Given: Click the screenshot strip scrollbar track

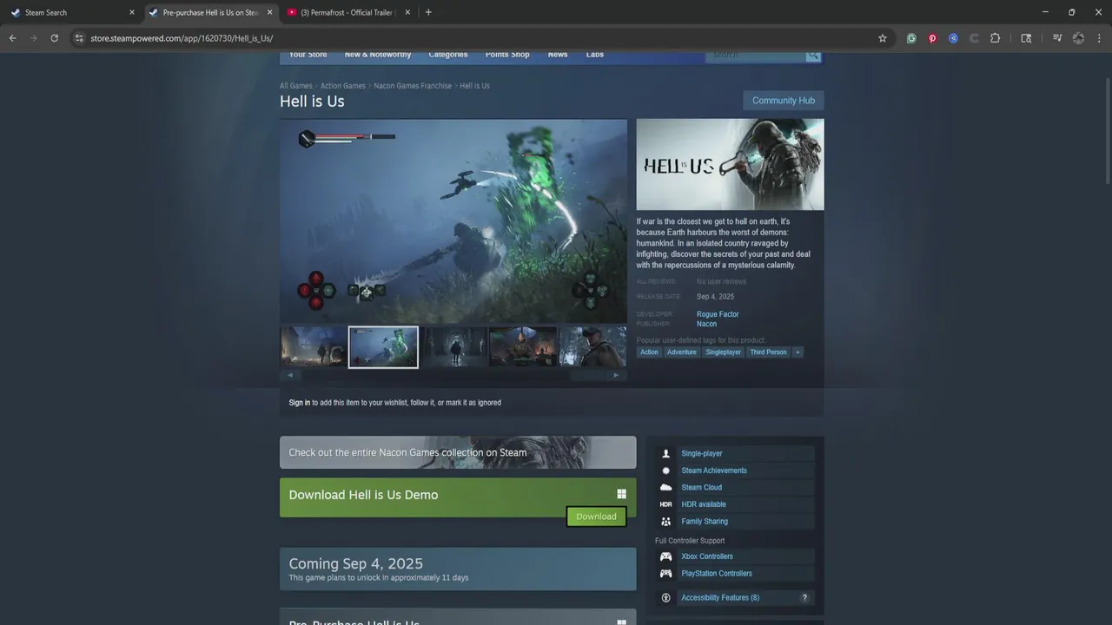Looking at the screenshot, I should [453, 375].
